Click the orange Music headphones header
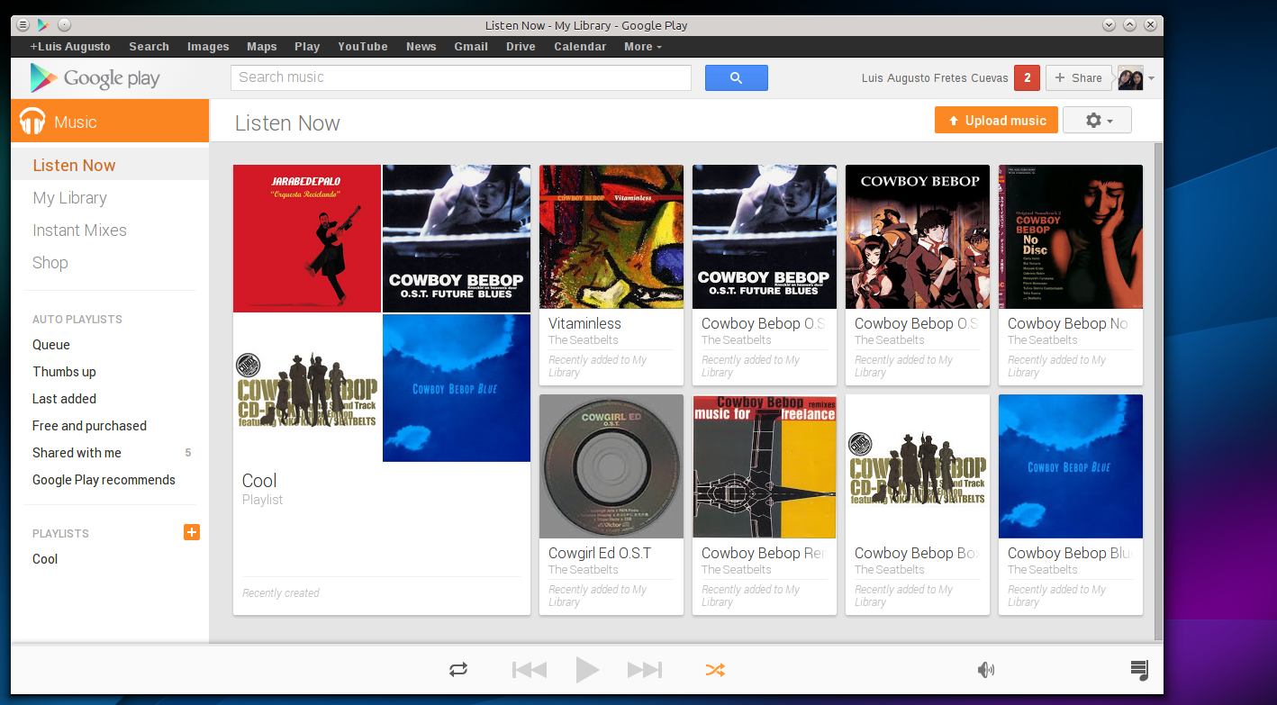The width and height of the screenshot is (1277, 705). [110, 121]
